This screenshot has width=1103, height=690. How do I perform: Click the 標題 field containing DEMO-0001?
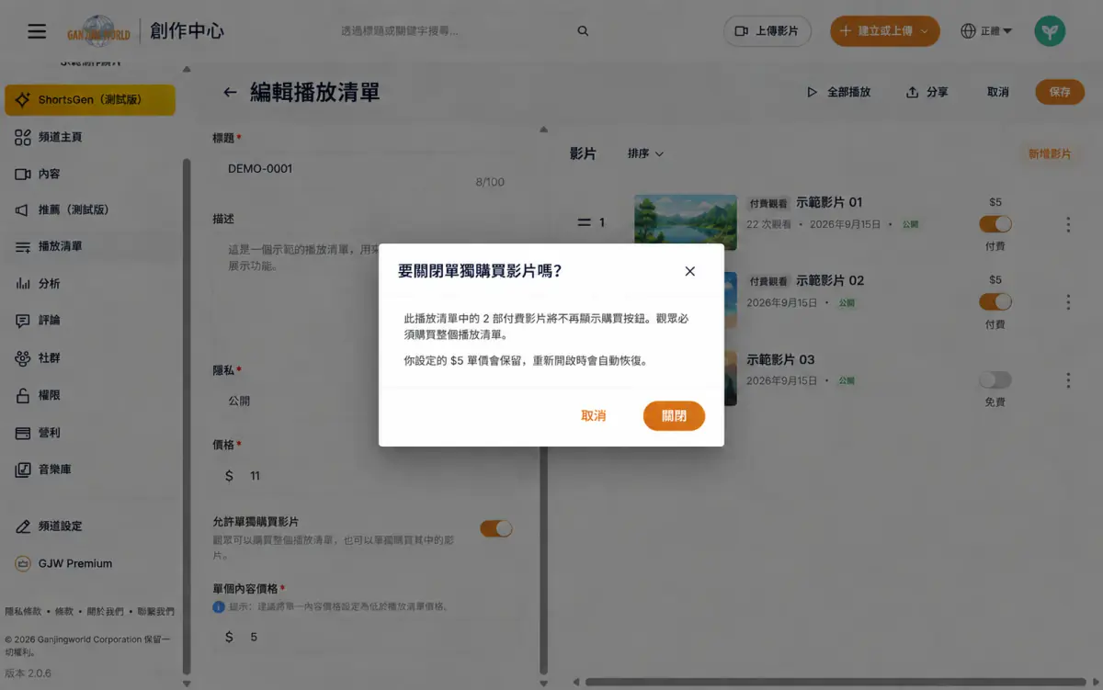pyautogui.click(x=366, y=169)
